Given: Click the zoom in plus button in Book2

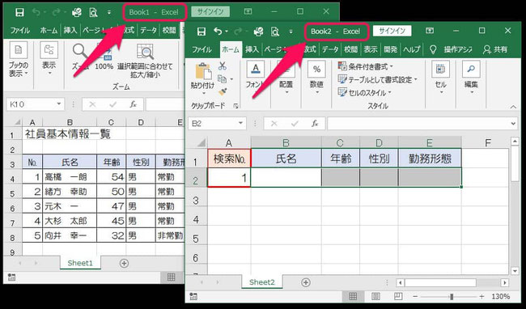Looking at the screenshot, I should click(481, 297).
